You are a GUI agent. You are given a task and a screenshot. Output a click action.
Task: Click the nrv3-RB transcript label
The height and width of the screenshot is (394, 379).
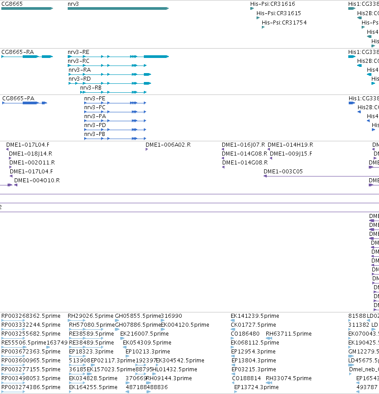coord(91,88)
